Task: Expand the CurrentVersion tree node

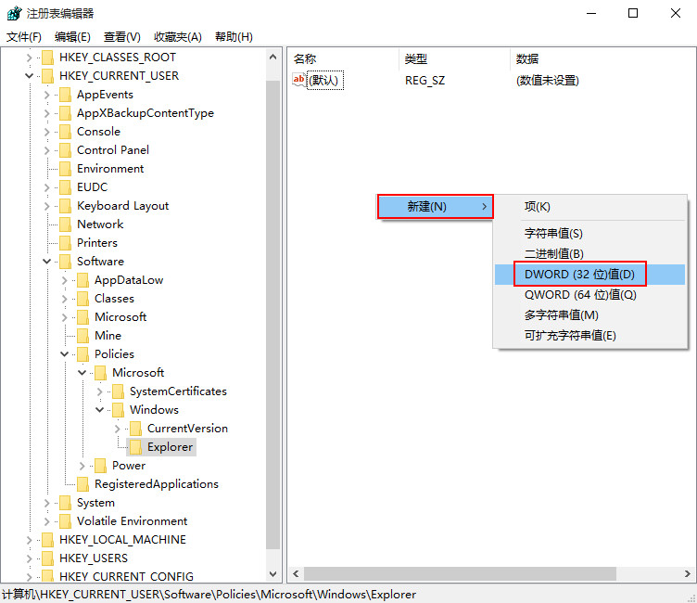Action: click(118, 429)
